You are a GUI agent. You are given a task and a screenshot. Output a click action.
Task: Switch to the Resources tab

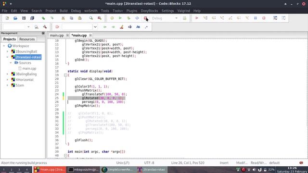point(27,39)
